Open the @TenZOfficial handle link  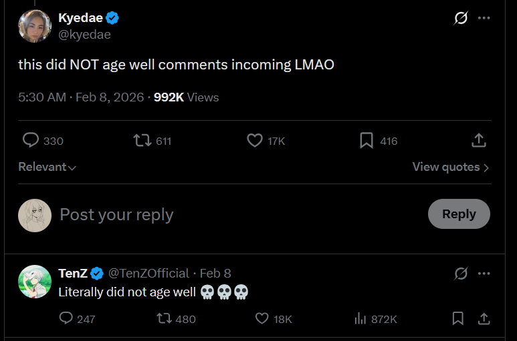click(x=148, y=273)
